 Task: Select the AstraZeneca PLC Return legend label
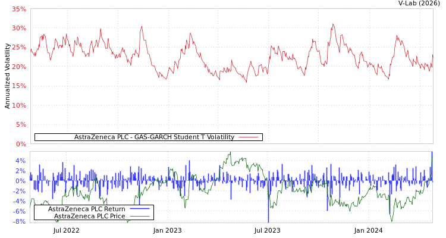(87, 209)
